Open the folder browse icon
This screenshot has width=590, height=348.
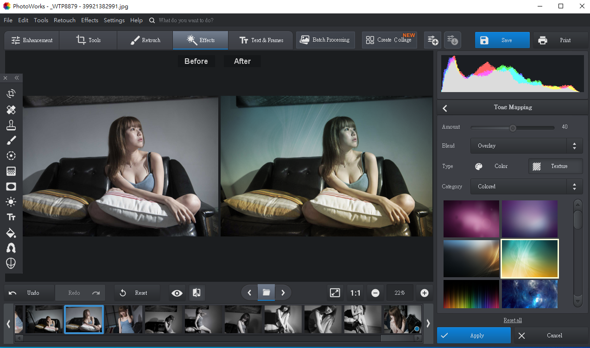tap(266, 292)
